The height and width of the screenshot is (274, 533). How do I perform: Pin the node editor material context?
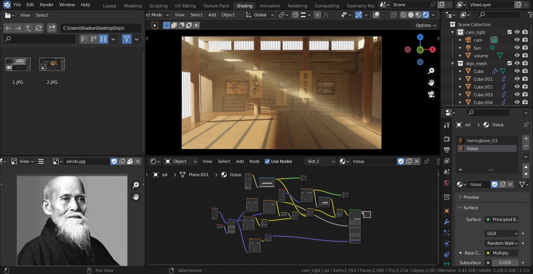426,161
